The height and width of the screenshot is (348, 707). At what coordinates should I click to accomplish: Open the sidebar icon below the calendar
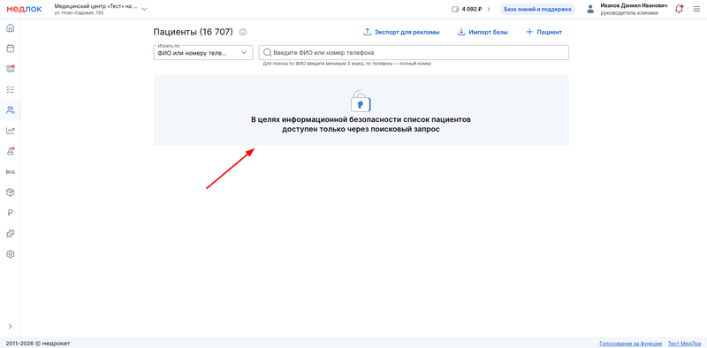pyautogui.click(x=10, y=69)
